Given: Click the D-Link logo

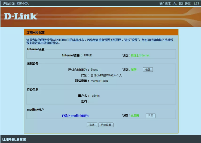Looking at the screenshot, I should pyautogui.click(x=21, y=16).
